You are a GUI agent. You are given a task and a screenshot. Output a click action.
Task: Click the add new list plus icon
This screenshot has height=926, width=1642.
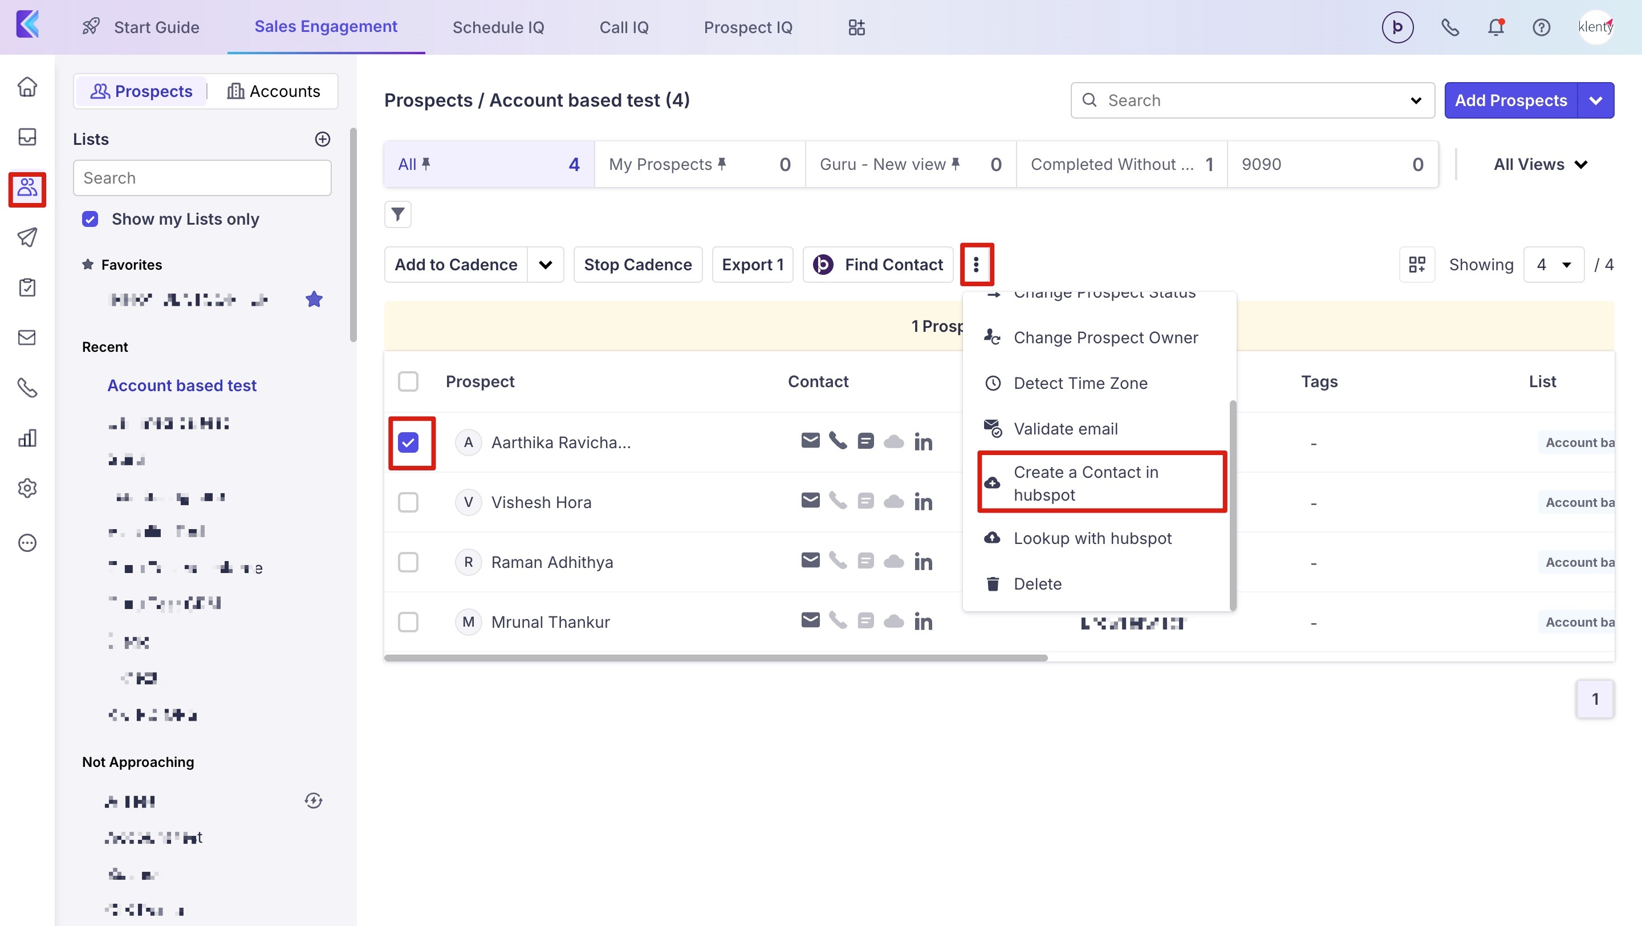coord(323,139)
